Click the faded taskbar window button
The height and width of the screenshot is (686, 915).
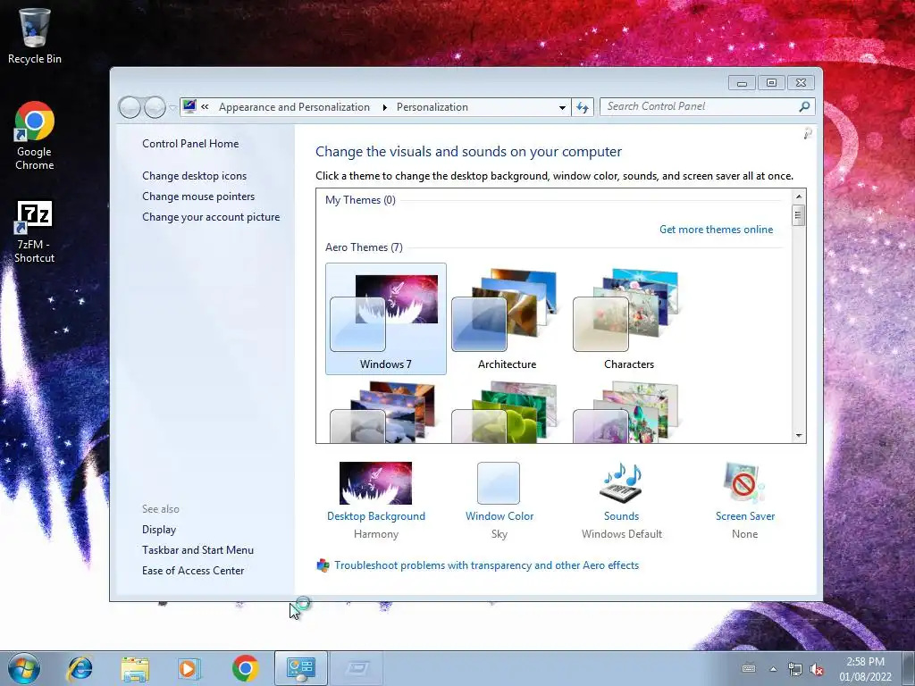[357, 668]
